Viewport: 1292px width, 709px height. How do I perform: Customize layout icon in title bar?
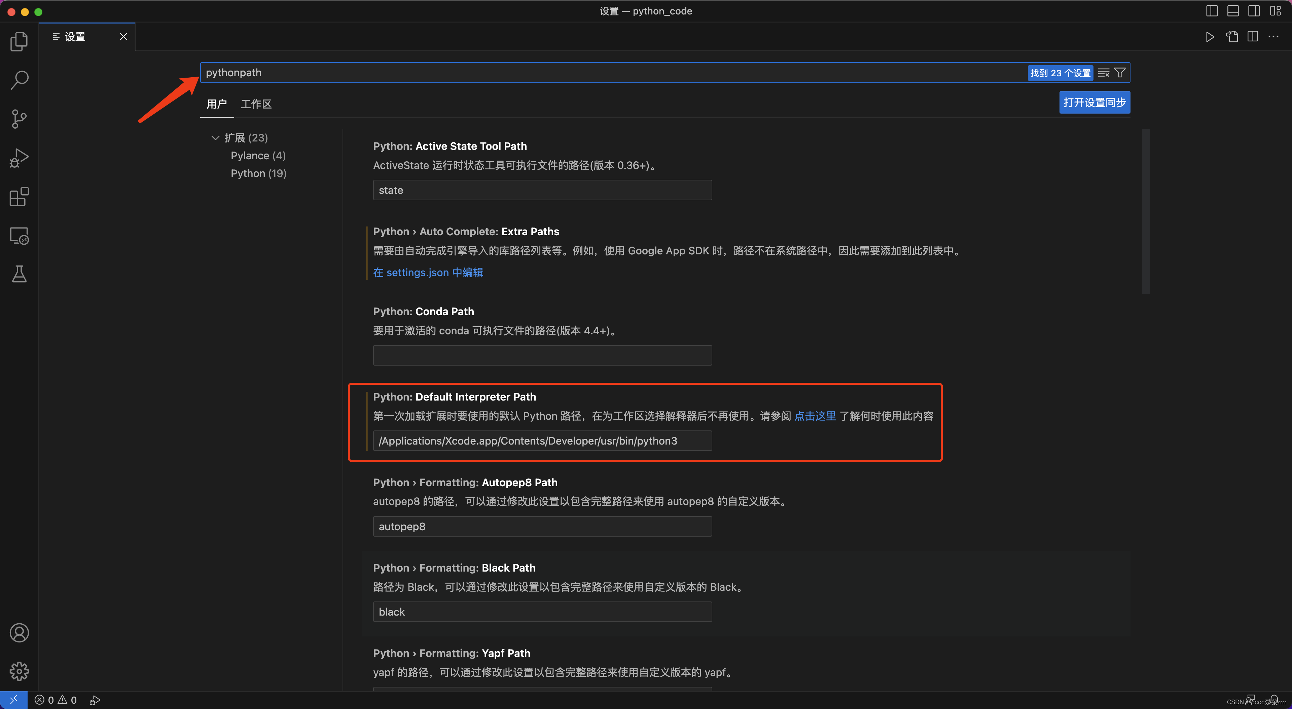click(x=1276, y=11)
